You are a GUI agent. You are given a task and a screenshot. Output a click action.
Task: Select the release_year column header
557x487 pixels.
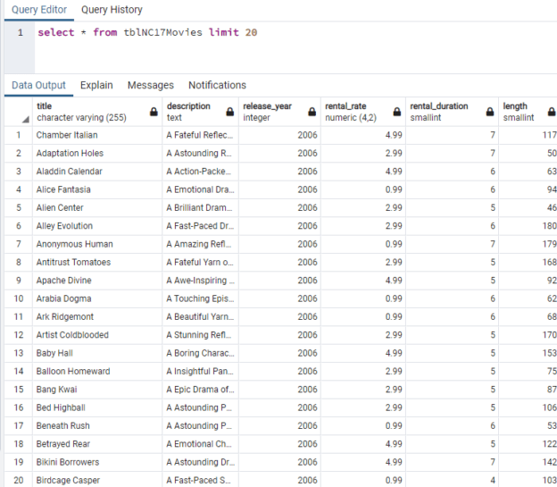[x=279, y=112]
